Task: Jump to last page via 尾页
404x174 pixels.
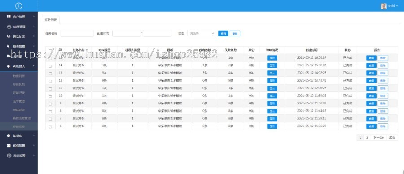Action: 392,137
